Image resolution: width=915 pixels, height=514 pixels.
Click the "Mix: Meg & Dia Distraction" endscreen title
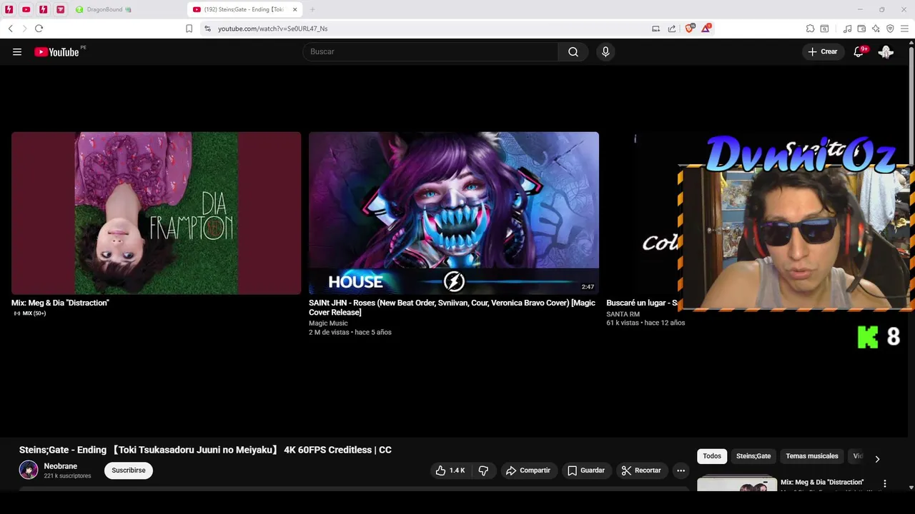(60, 303)
